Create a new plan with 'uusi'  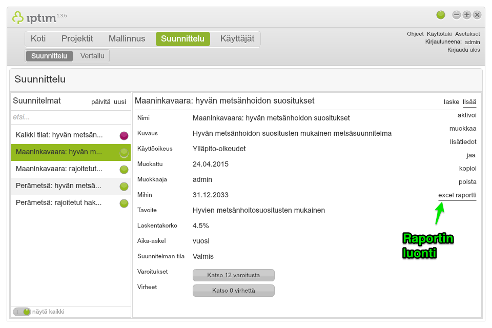[x=119, y=101]
